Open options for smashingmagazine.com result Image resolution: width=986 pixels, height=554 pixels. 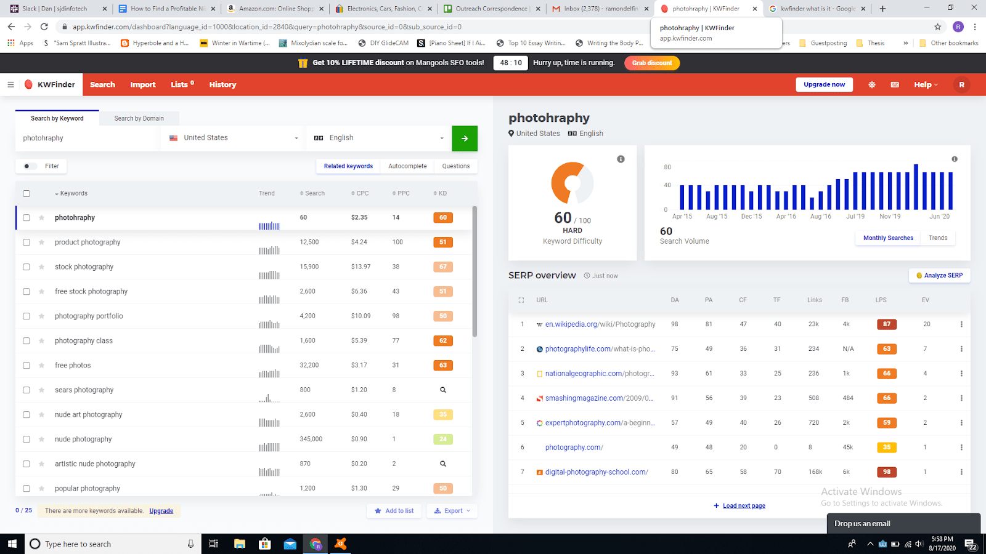[x=961, y=398]
